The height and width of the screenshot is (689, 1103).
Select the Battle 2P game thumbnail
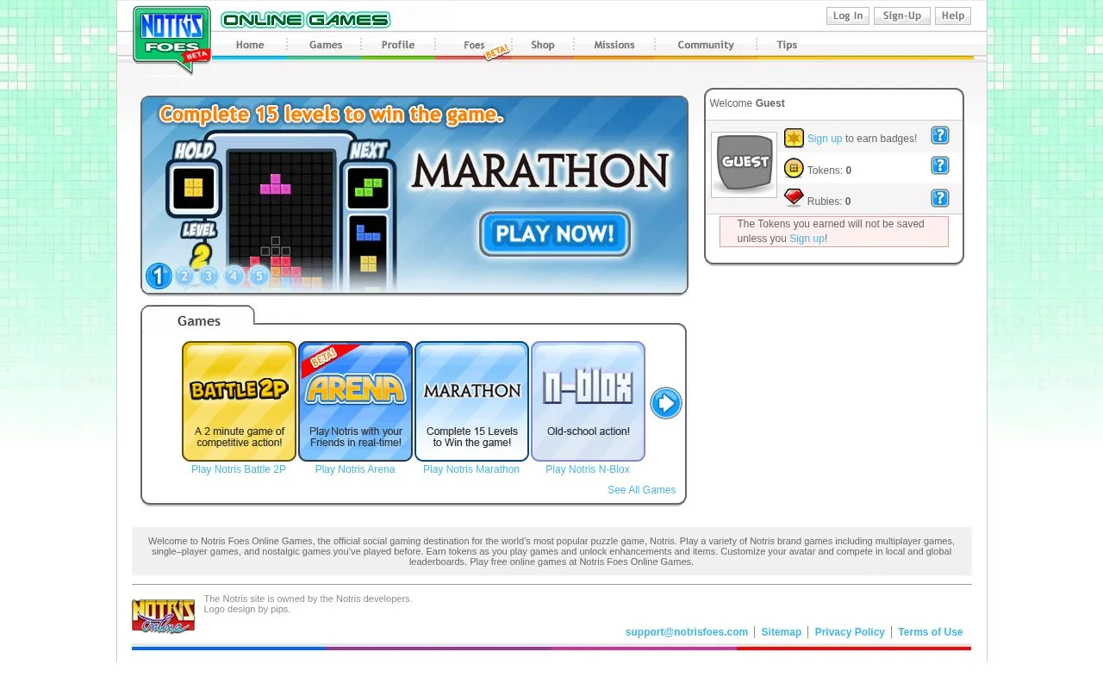(x=239, y=401)
